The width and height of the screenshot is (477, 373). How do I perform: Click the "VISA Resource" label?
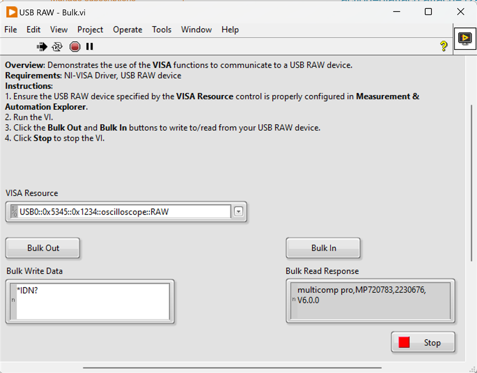[32, 193]
